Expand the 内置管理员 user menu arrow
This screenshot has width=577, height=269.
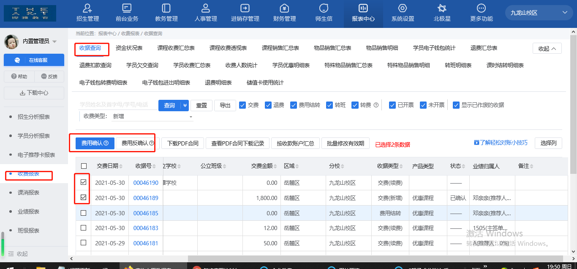point(54,41)
